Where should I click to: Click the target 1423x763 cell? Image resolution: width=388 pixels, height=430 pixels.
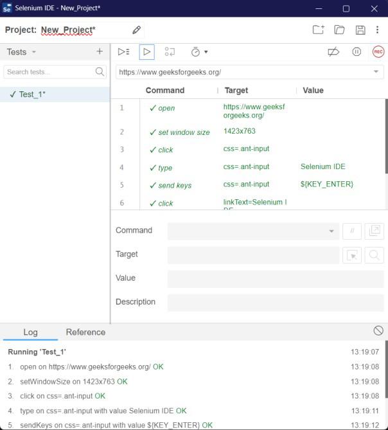tap(239, 131)
